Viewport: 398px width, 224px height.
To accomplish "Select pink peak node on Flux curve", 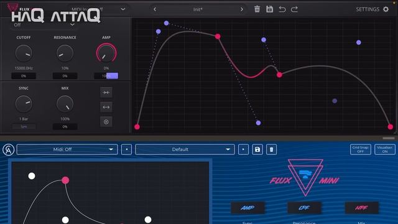I will (x=218, y=37).
